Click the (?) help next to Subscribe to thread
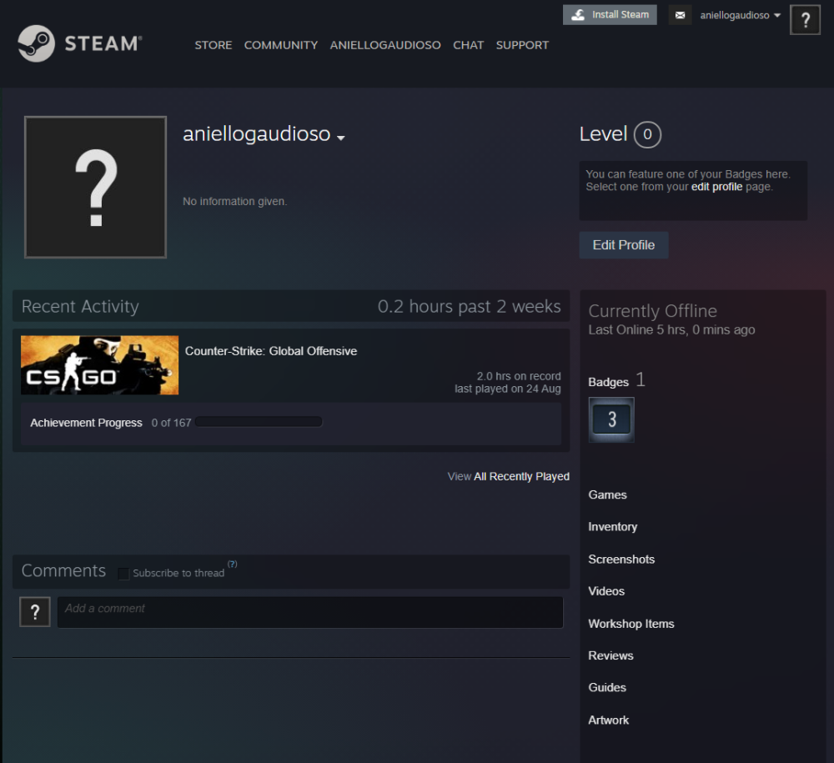Screen dimensions: 834x763 coord(233,565)
